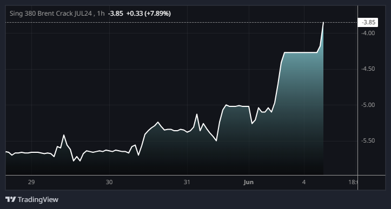Open the TradingView logo link
The width and height of the screenshot is (391, 209).
tap(32, 199)
